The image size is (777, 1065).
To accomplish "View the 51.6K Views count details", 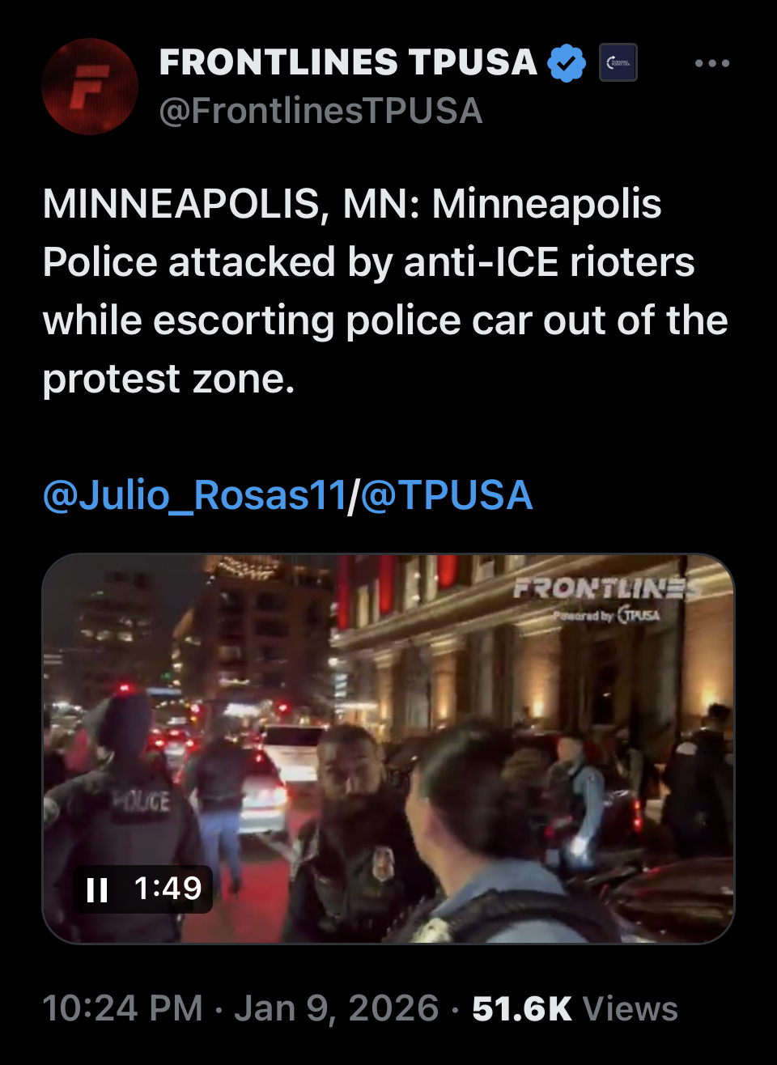I will 575,1009.
